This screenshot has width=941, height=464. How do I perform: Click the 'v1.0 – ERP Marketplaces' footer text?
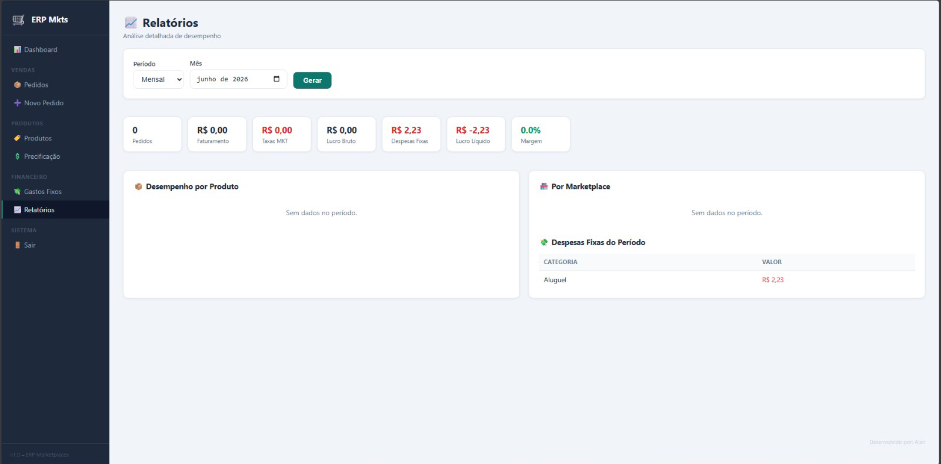39,455
